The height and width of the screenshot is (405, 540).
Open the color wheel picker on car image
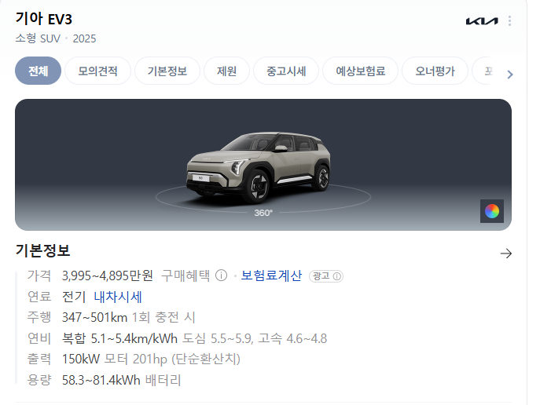[x=492, y=211]
